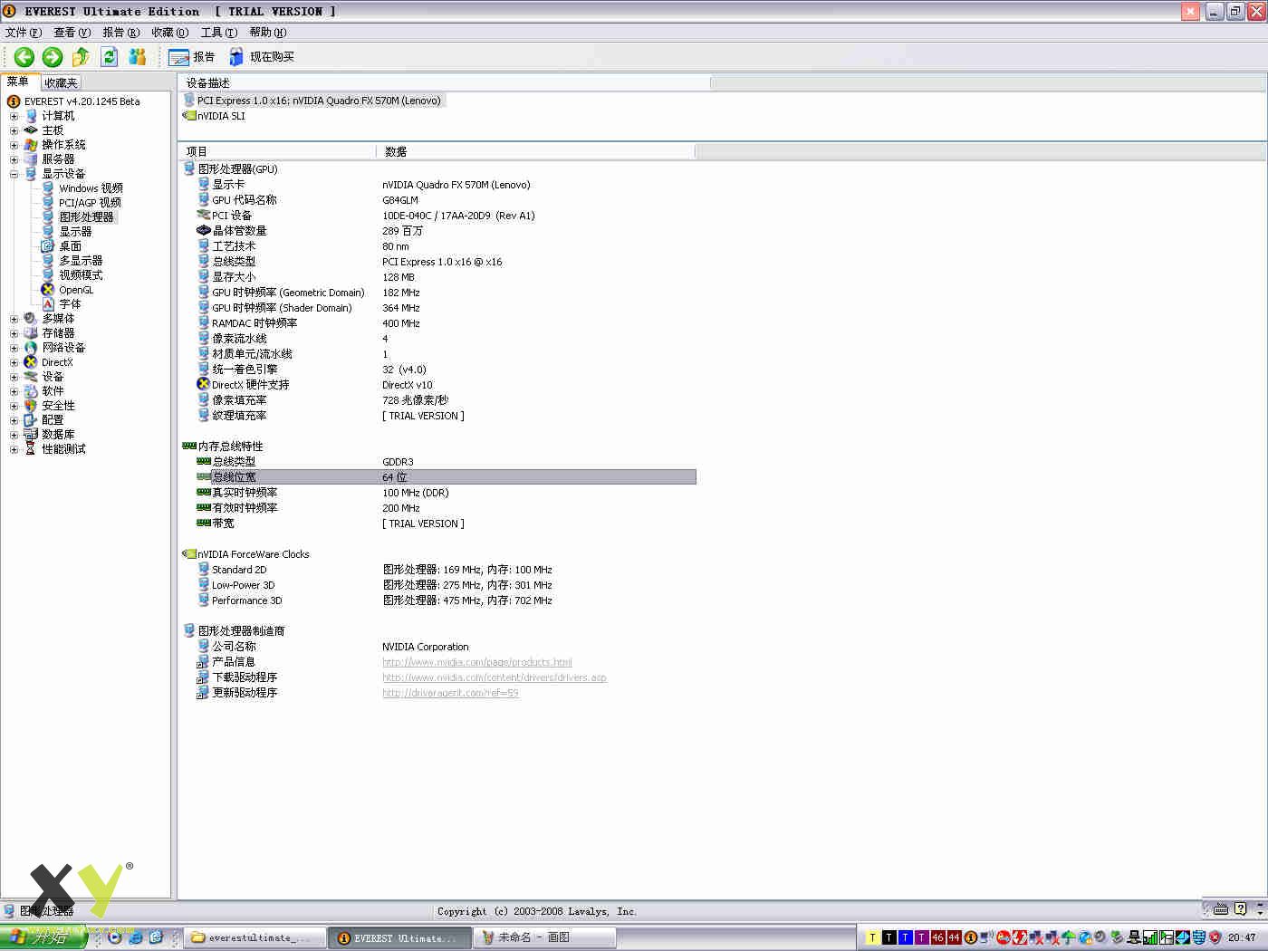The width and height of the screenshot is (1268, 951).
Task: Click the PCI 设备 row icon
Action: click(204, 216)
